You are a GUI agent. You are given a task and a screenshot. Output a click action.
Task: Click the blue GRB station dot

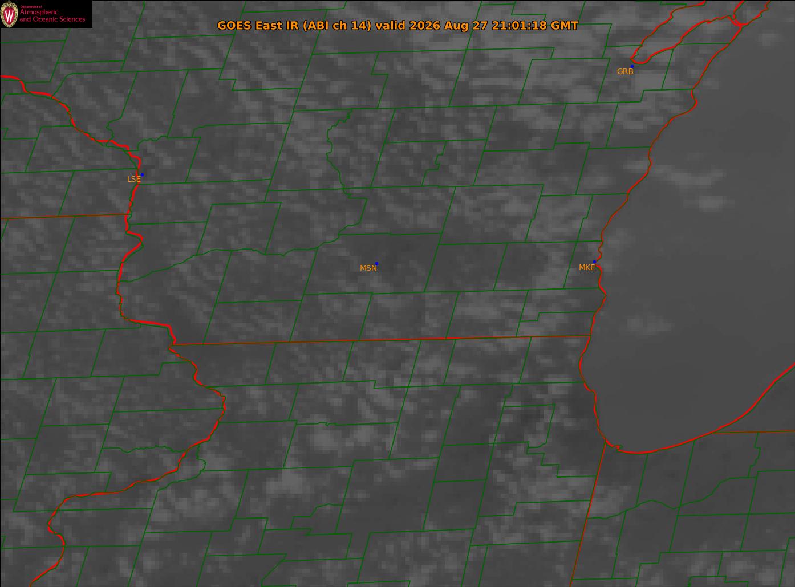tap(632, 67)
